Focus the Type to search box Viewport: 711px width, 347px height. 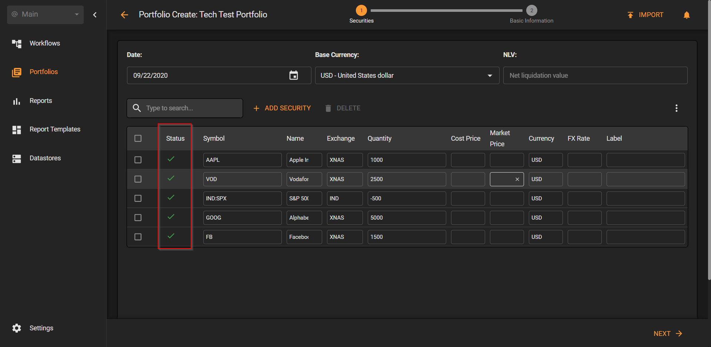coord(185,108)
